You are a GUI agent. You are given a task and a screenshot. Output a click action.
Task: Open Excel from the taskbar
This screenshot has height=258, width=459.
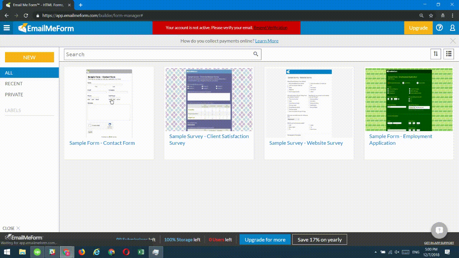coord(141,252)
